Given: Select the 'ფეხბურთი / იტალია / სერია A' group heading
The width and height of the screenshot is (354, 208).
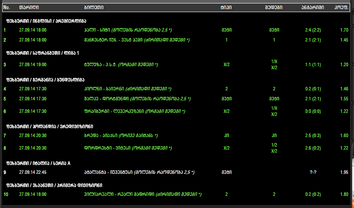Looking at the screenshot, I should click(39, 163).
